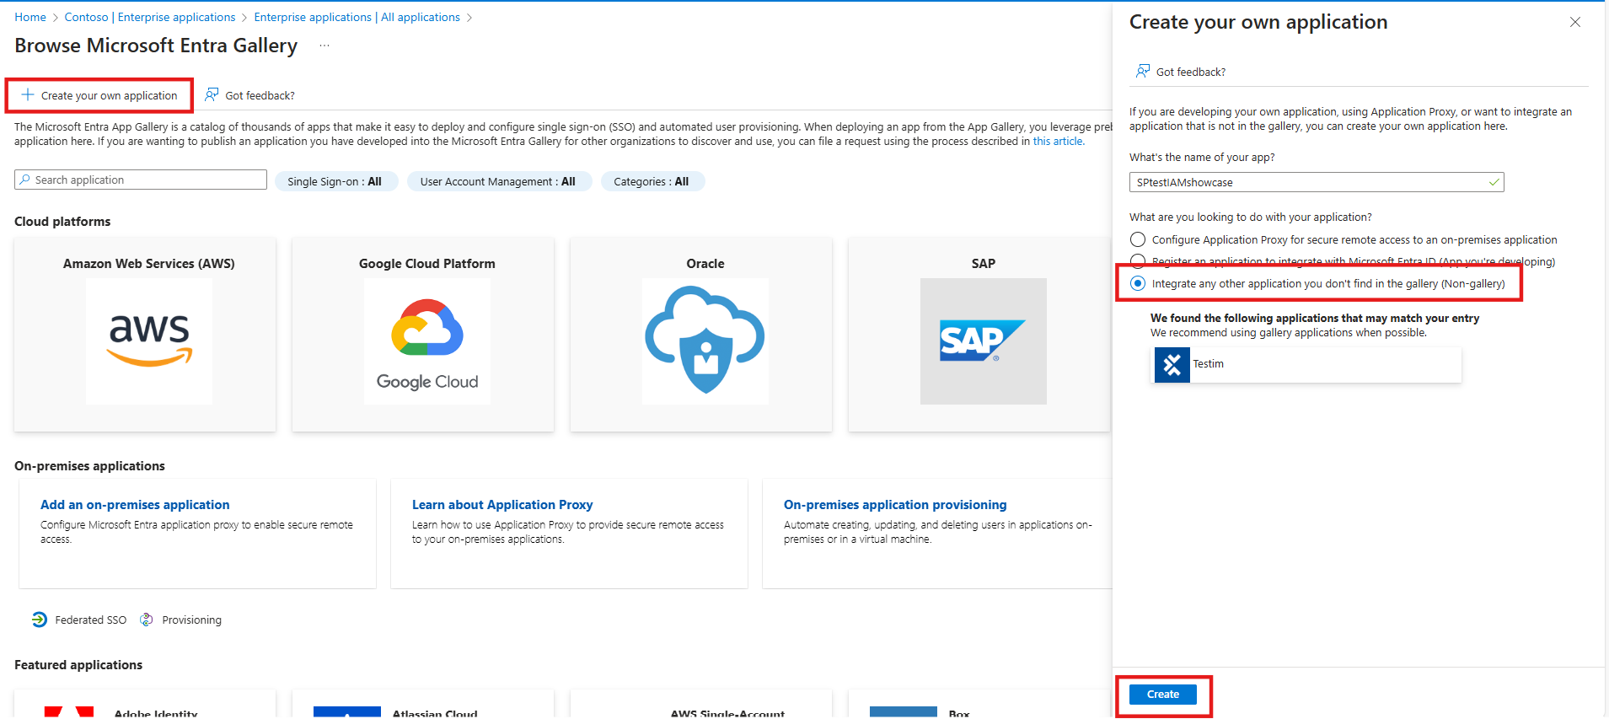Viewport: 1609px width, 719px height.
Task: Select Register an application to integrate radio option
Action: (1138, 261)
